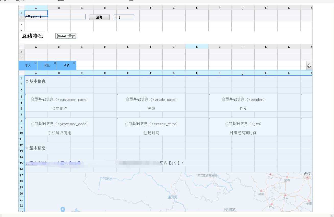The height and width of the screenshot is (217, 334).
Task: Click the 会员昵称 label cell
Action: pos(59,108)
